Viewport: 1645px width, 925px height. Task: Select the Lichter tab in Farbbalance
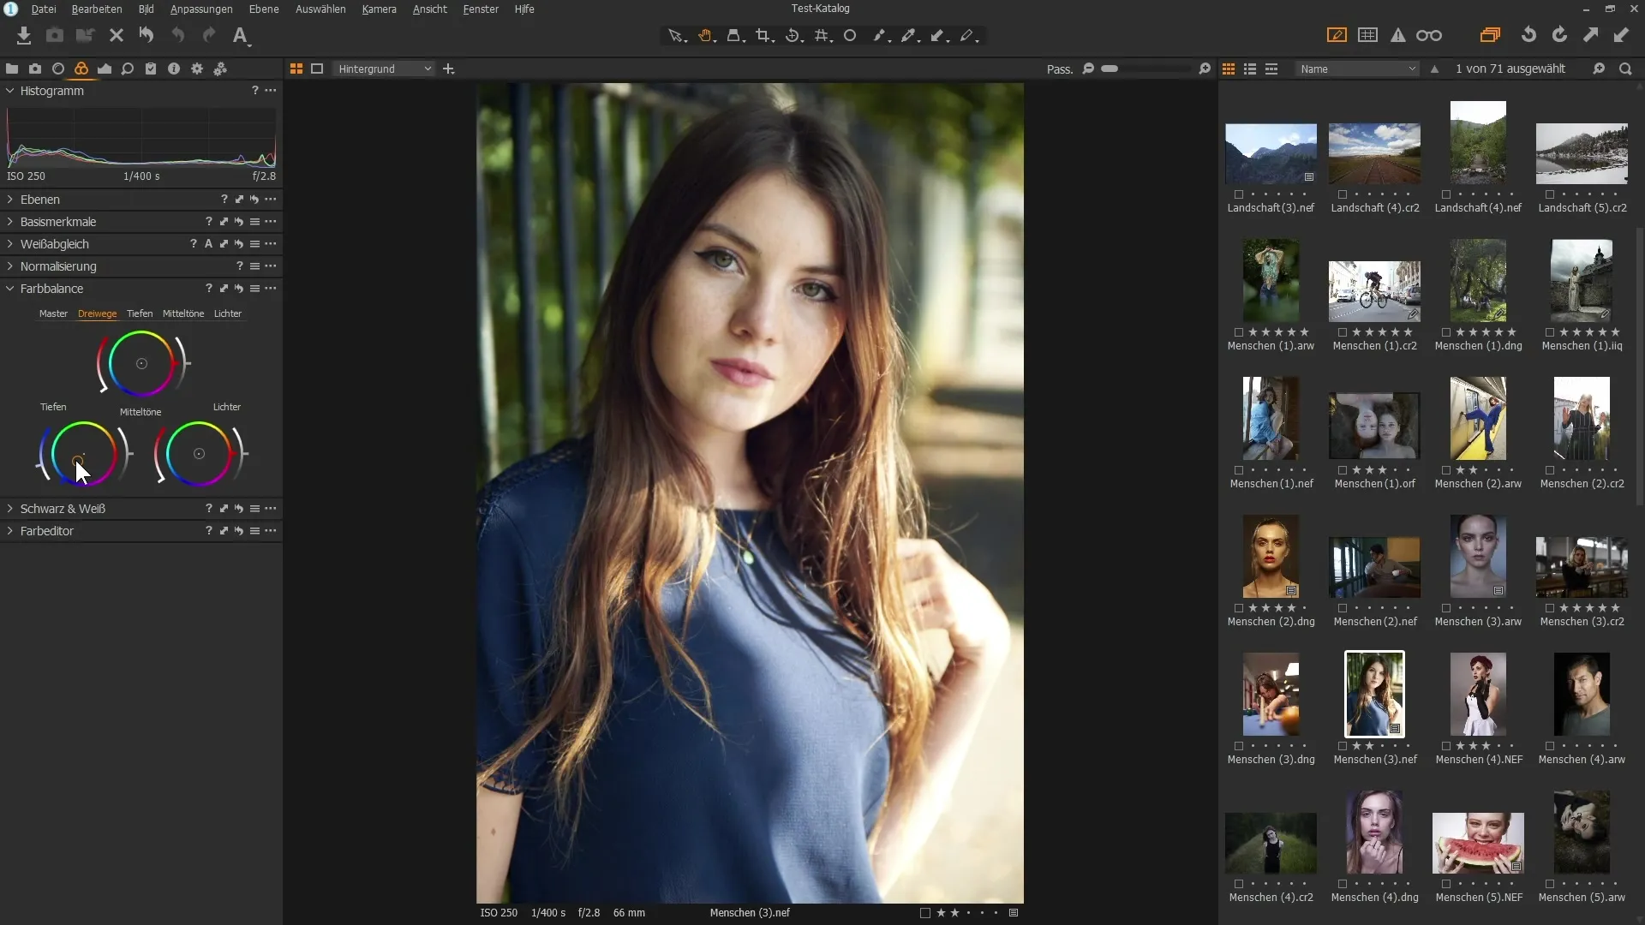pos(228,313)
